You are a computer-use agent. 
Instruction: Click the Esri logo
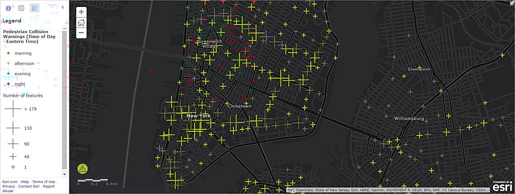pos(502,186)
